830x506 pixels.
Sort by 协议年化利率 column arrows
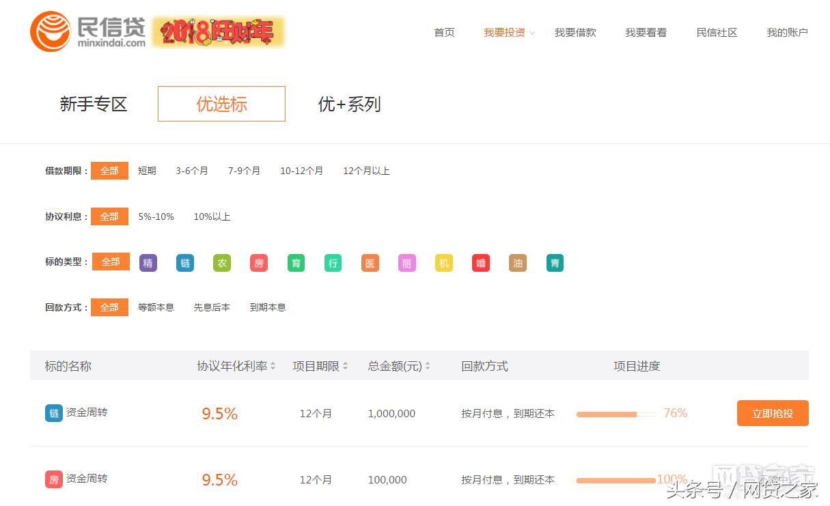[x=273, y=366]
